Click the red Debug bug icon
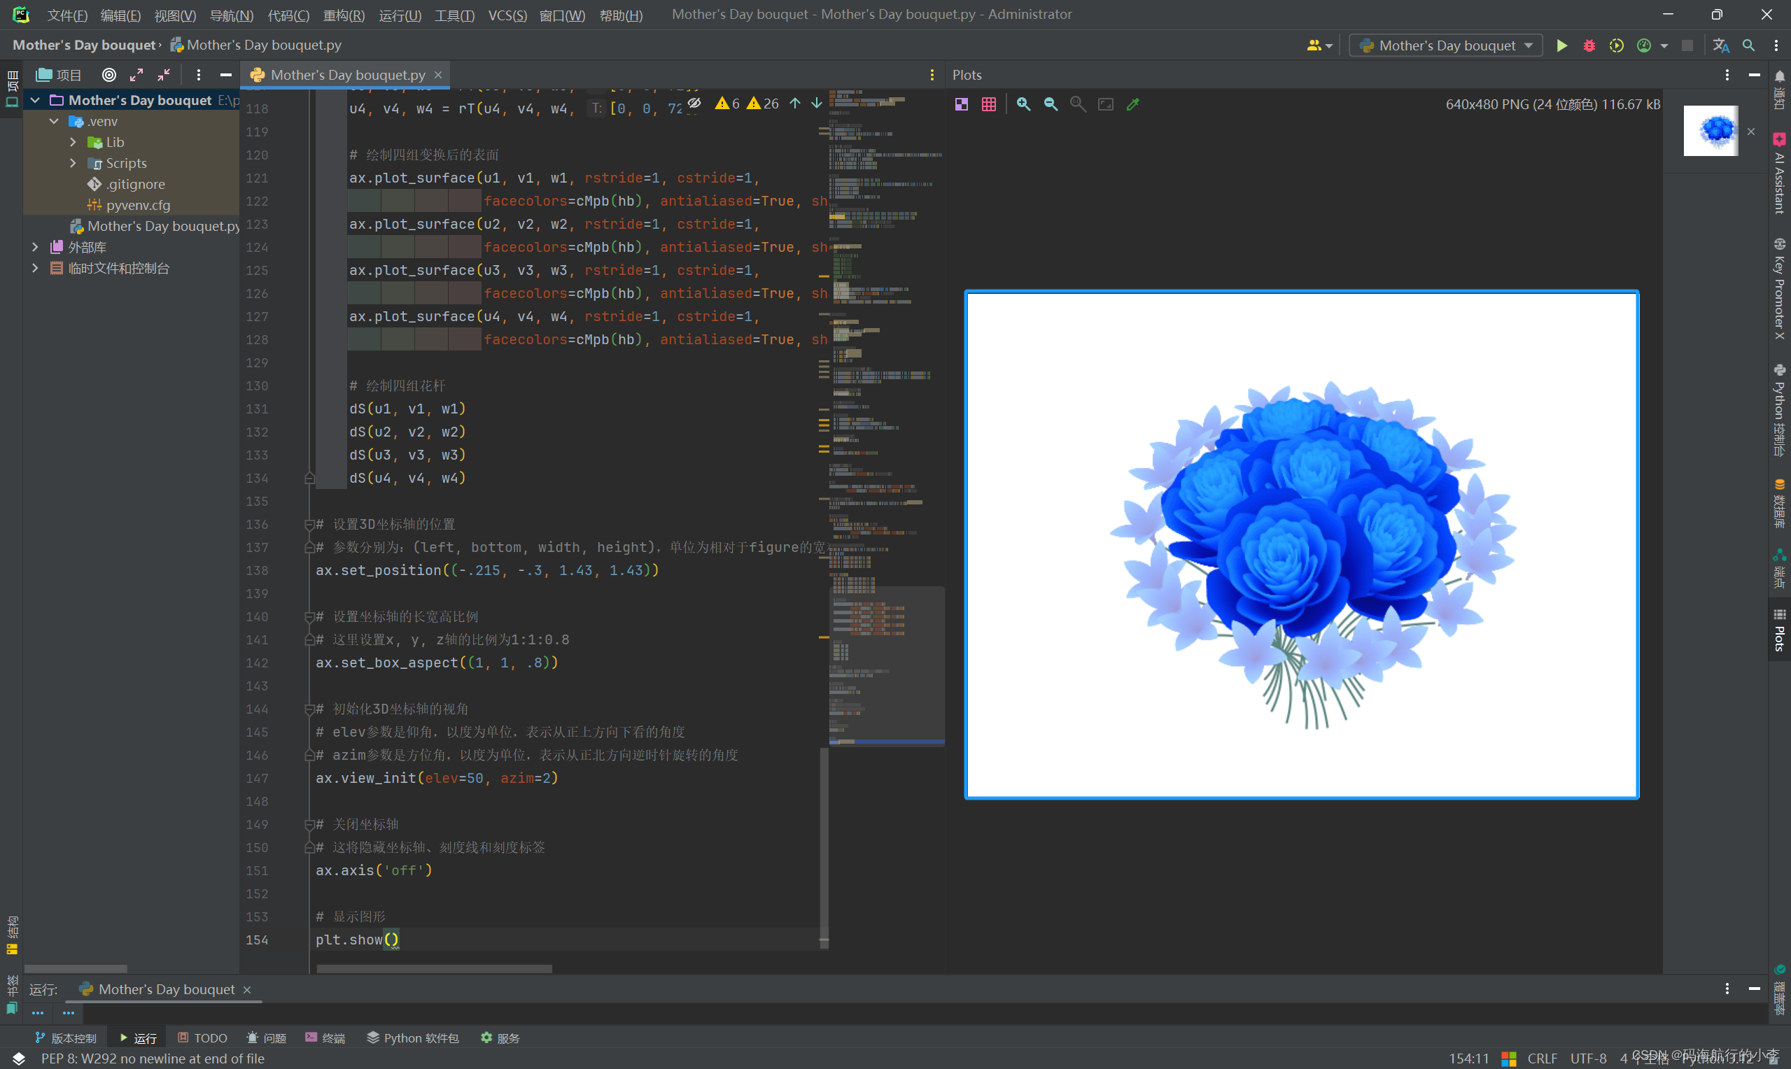The width and height of the screenshot is (1791, 1069). click(1589, 45)
